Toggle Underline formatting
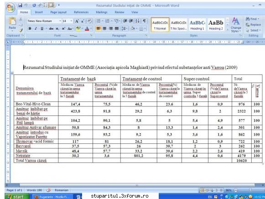 pos(42,29)
